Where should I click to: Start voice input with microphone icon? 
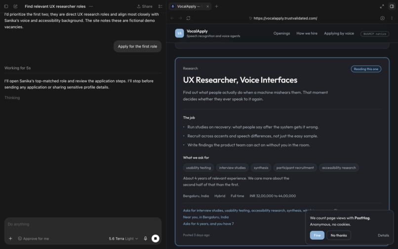coord(146,238)
